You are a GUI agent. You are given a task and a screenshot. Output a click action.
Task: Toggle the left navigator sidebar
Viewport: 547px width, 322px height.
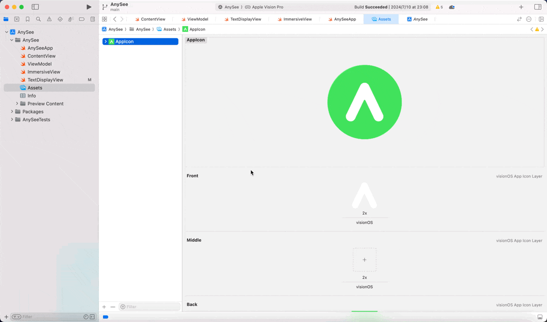click(x=35, y=7)
